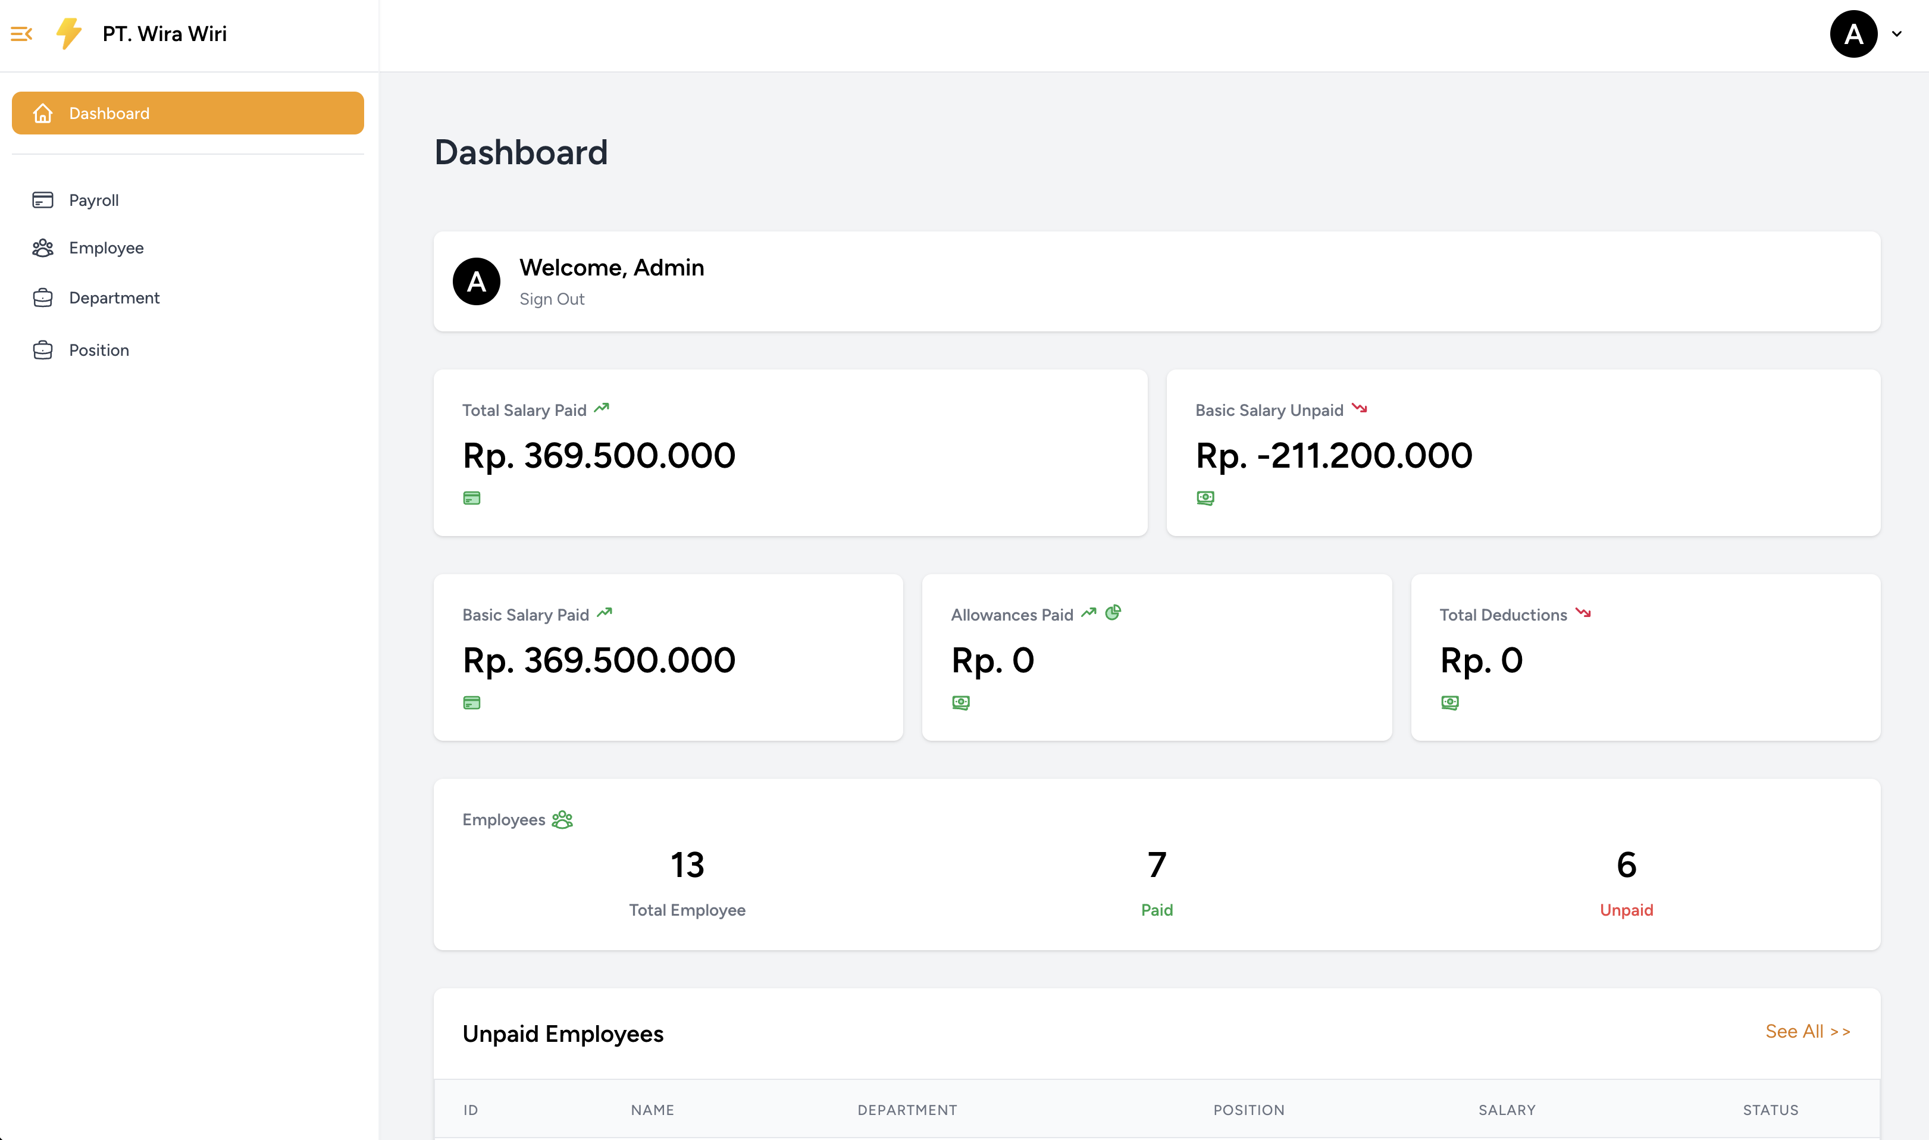Open the Payroll section from sidebar
The image size is (1929, 1140).
(94, 200)
